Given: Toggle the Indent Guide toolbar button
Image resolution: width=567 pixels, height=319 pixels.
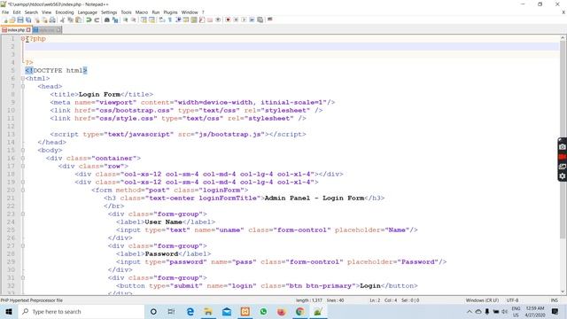Looking at the screenshot, I should tap(178, 19).
